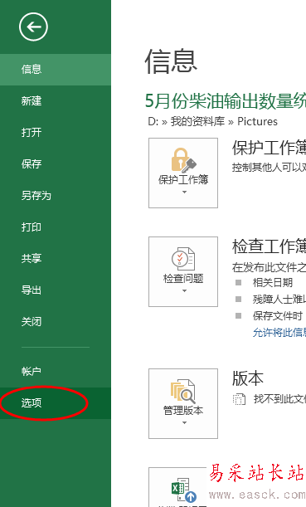Choose 打开 from the backstage menu

pos(56,133)
